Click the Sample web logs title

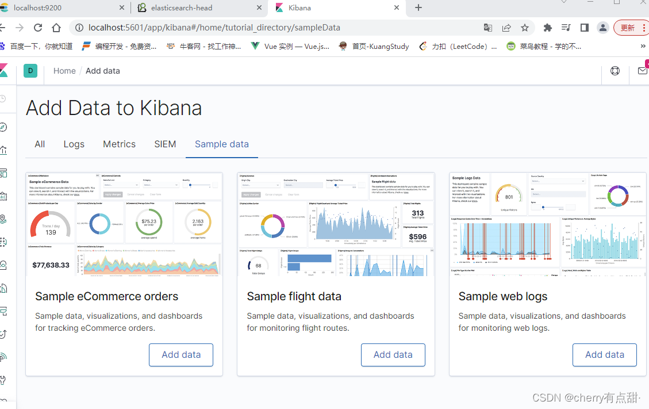(x=503, y=297)
